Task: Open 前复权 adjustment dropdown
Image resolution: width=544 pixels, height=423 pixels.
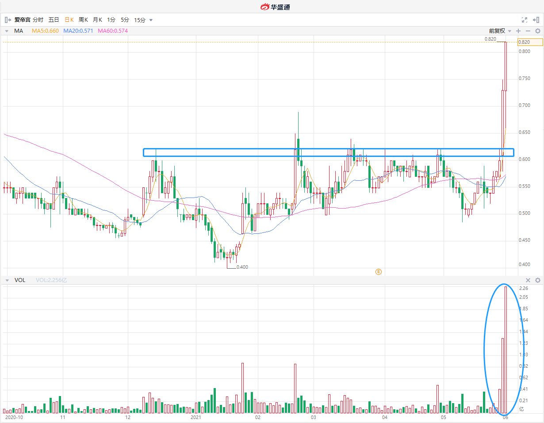Action: 500,31
